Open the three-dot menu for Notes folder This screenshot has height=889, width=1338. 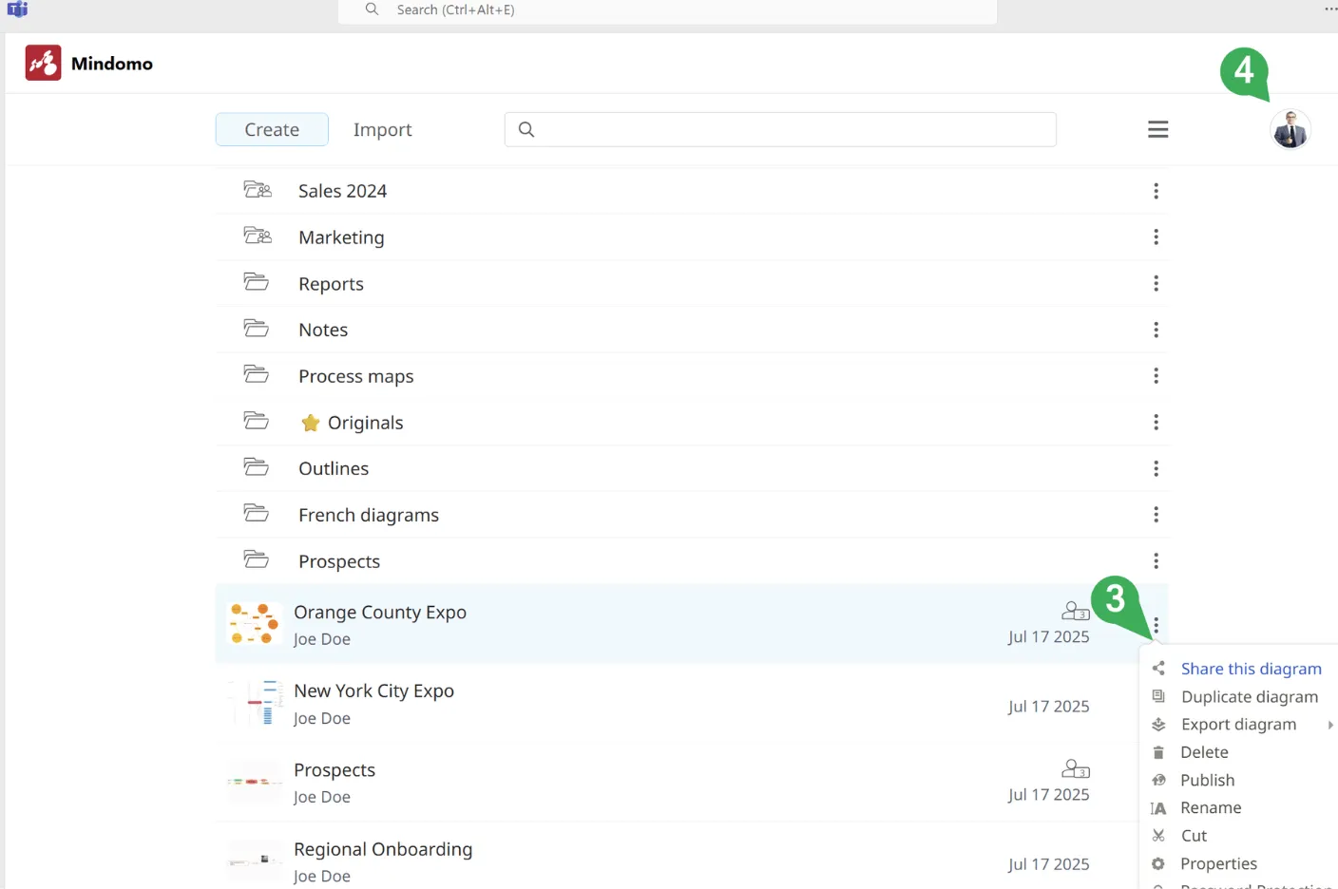pyautogui.click(x=1156, y=330)
